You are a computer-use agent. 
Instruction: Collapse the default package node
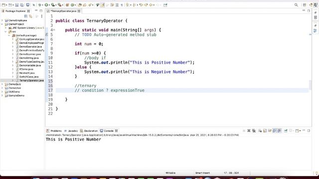9,35
